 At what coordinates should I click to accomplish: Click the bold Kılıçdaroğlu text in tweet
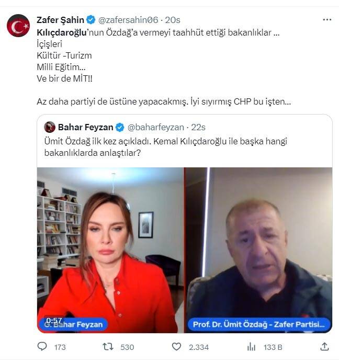(62, 32)
